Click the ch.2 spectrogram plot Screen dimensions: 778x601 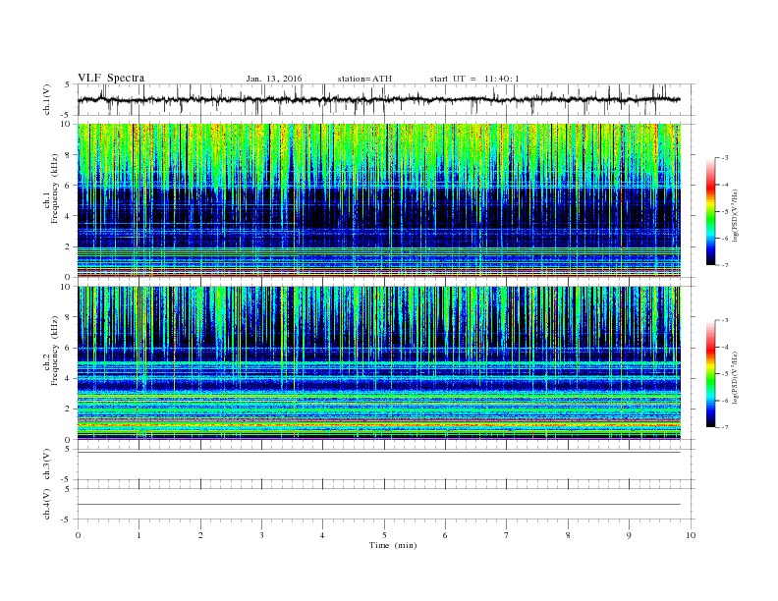pyautogui.click(x=379, y=363)
